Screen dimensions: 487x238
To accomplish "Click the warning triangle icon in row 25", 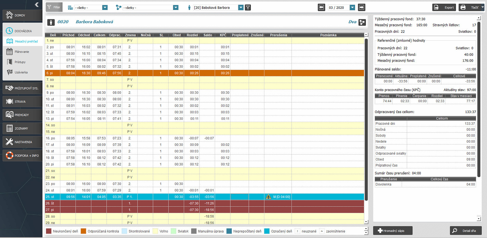I will (x=268, y=197).
